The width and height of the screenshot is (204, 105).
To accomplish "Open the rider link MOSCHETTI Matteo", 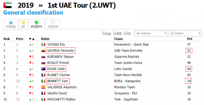I will tap(61, 99).
